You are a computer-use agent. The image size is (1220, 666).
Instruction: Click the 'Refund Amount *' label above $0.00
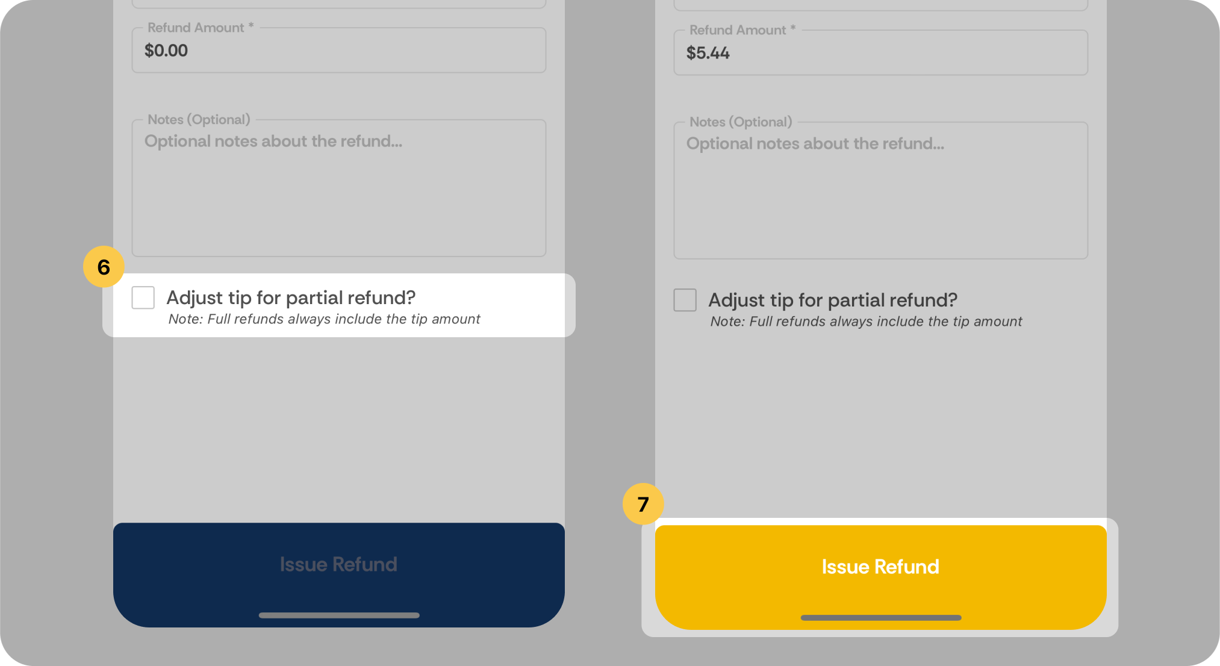click(201, 28)
